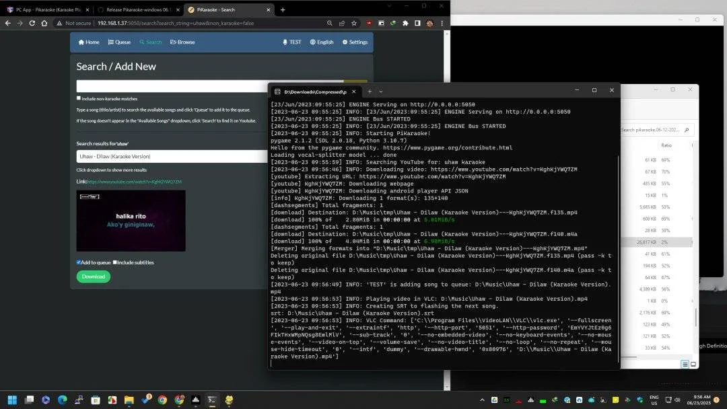This screenshot has height=409, width=727.
Task: Open File Explorer from taskbar
Action: 129,400
